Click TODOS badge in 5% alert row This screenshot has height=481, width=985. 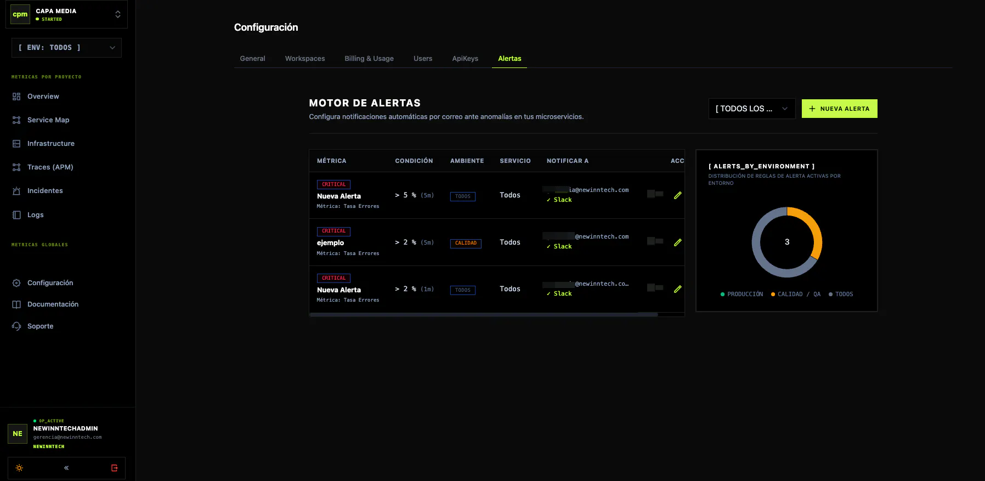click(463, 196)
